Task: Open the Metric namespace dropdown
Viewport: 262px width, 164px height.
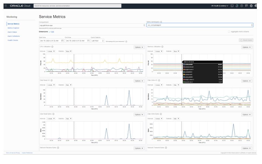Action: (x=200, y=25)
